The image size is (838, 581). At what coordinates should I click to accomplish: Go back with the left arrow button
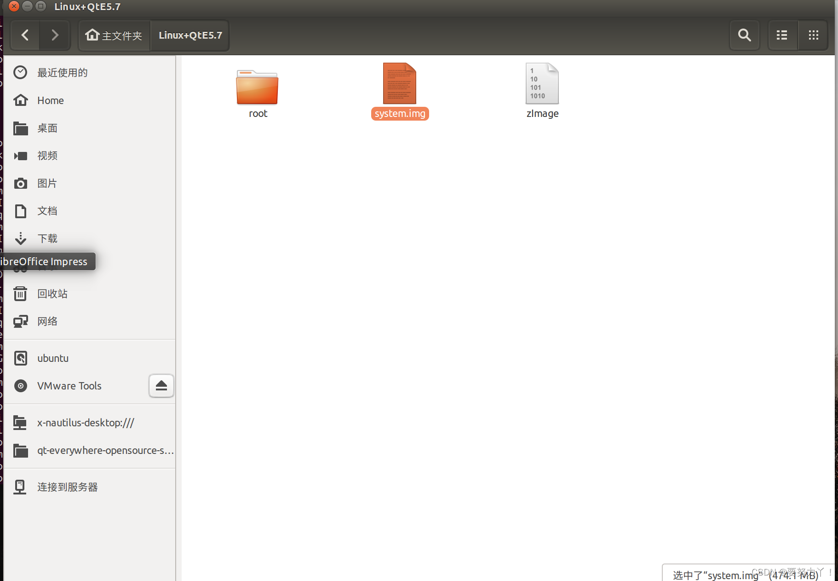coord(25,35)
